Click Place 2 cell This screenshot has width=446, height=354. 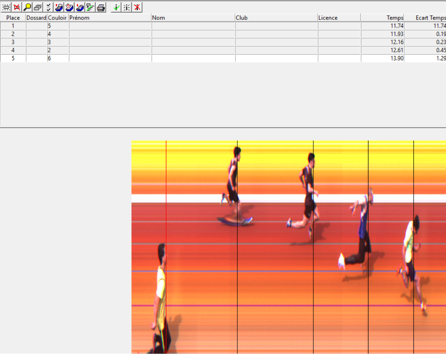13,34
